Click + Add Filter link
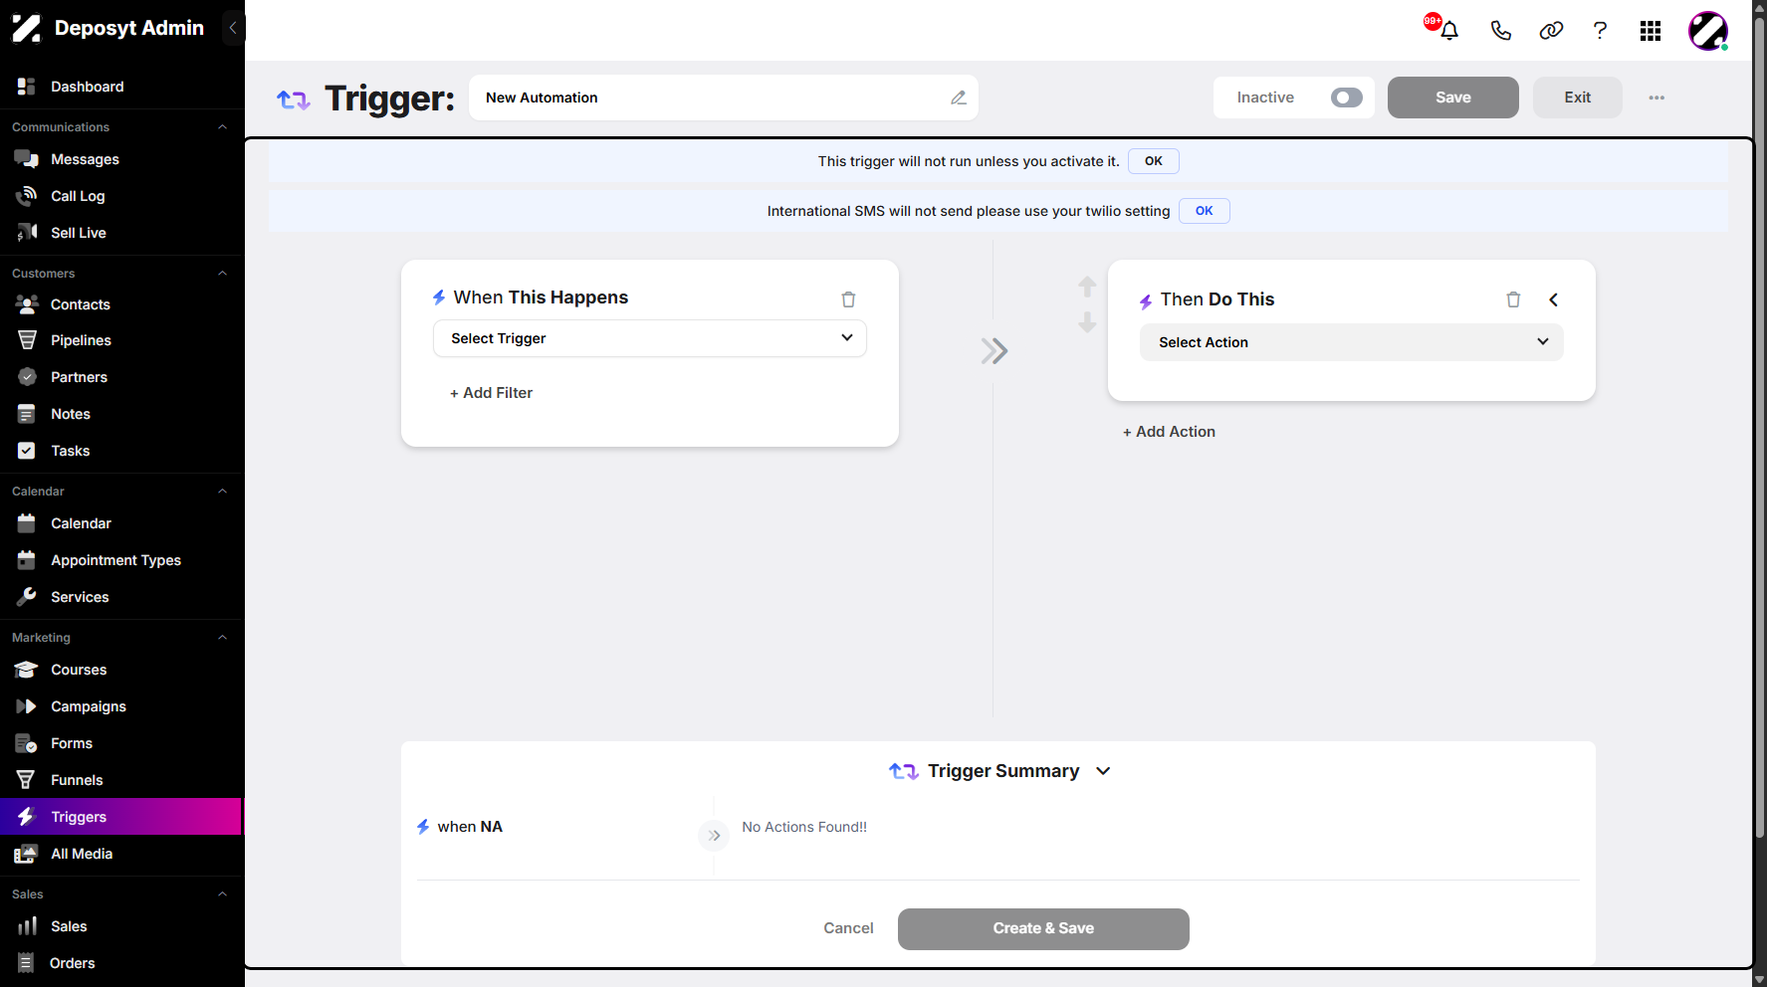Viewport: 1767px width, 987px height. point(491,393)
